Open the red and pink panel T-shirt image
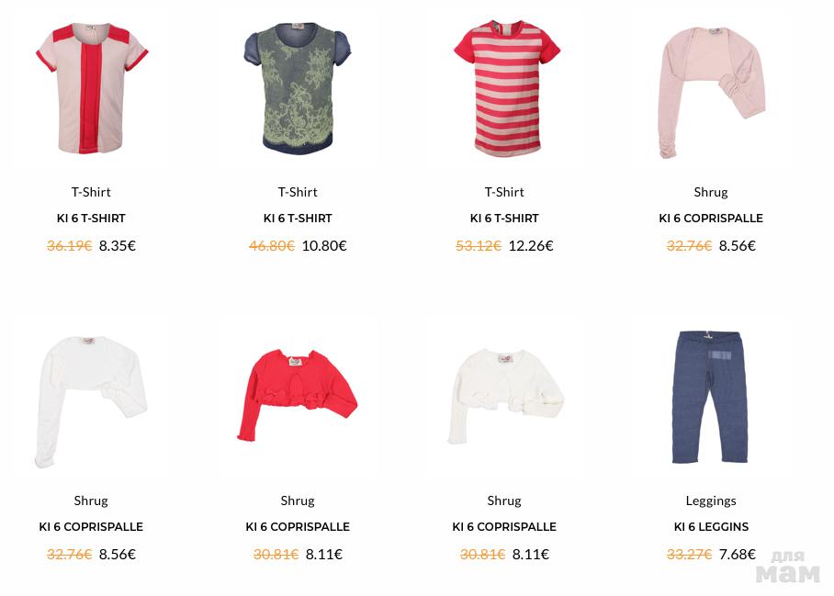The width and height of the screenshot is (834, 596). tap(92, 88)
